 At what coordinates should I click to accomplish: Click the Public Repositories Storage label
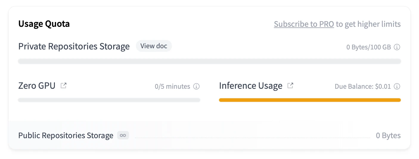tap(66, 135)
